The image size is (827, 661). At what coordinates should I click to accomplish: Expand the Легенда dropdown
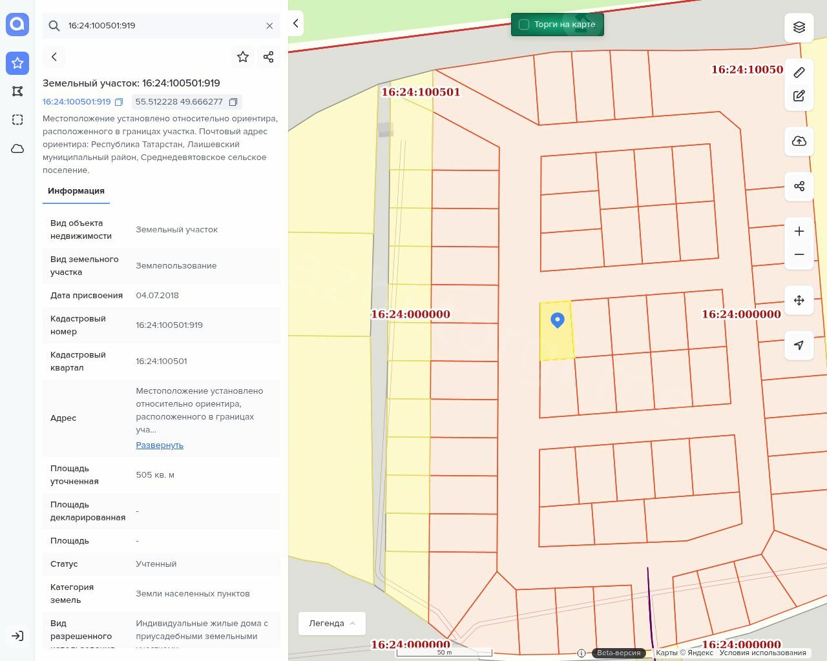(x=332, y=624)
